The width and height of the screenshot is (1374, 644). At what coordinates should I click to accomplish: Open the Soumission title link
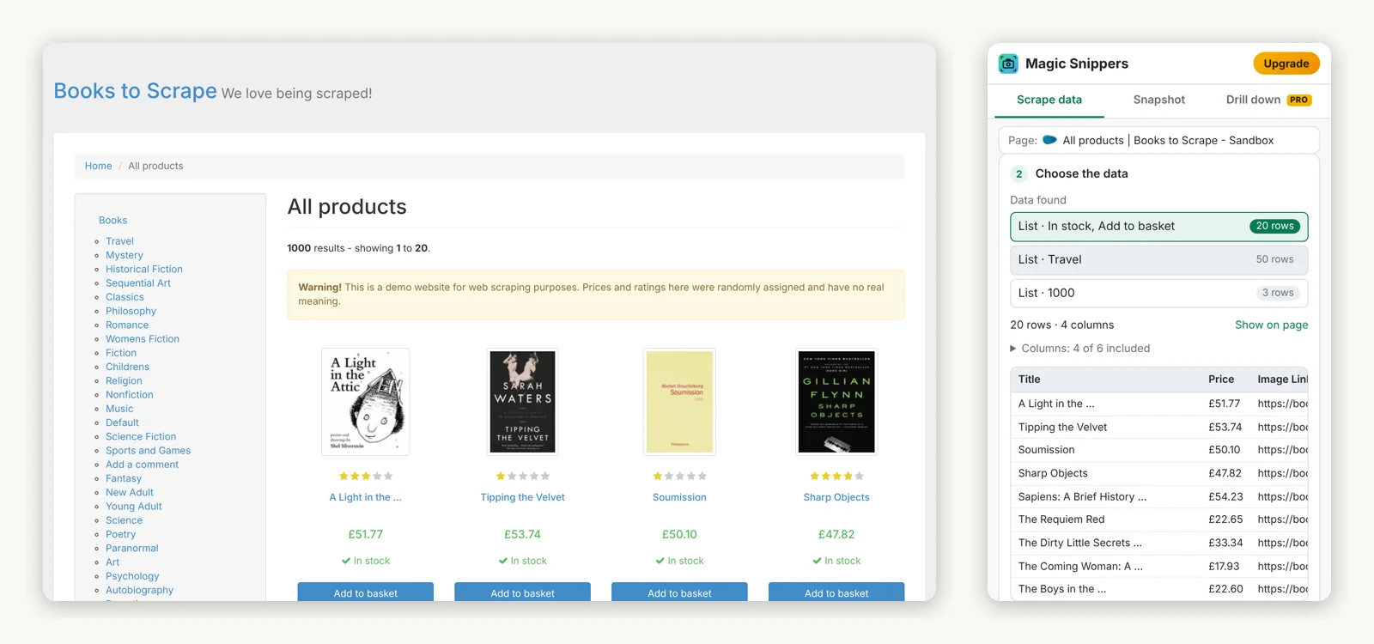point(679,497)
